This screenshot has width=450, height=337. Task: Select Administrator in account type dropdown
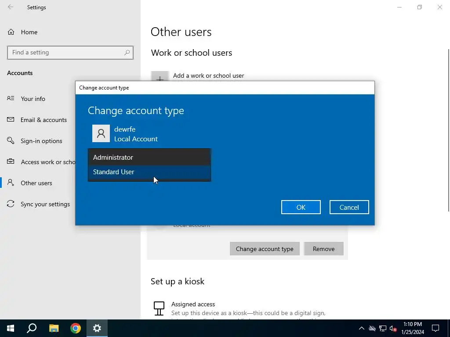(149, 158)
